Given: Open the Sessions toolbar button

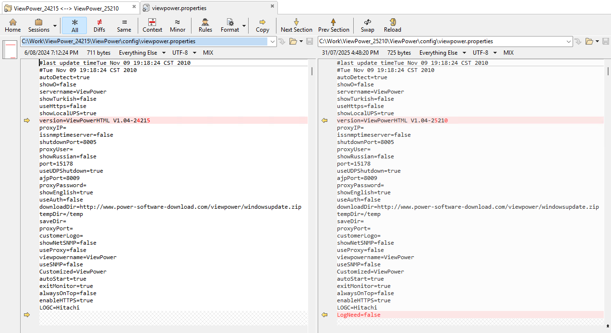Looking at the screenshot, I should point(38,25).
